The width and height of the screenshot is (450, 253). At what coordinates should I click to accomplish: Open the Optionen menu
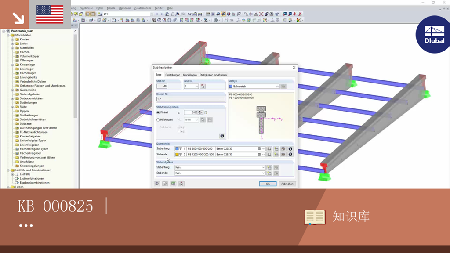coord(125,8)
